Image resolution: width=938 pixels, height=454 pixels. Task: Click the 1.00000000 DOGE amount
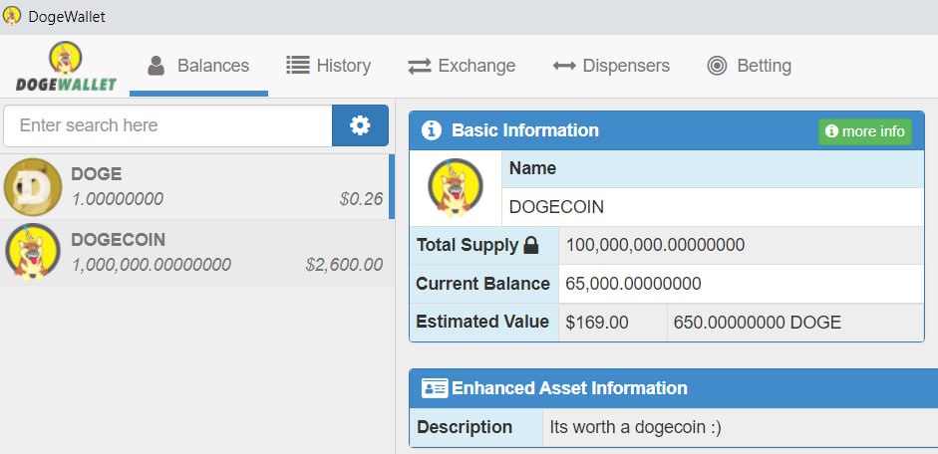118,199
